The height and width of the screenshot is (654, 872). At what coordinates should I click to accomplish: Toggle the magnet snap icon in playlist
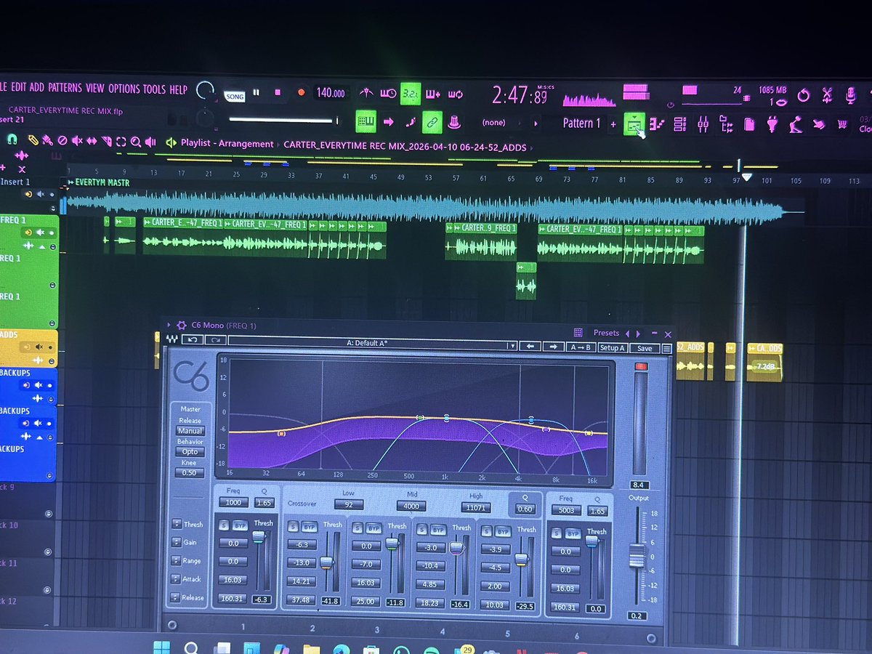pyautogui.click(x=12, y=139)
